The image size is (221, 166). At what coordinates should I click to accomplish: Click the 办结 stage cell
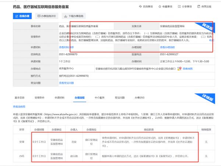(x=22, y=156)
